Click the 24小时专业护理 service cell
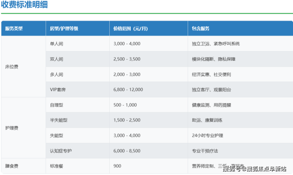293x175 pixels. [x=207, y=135]
